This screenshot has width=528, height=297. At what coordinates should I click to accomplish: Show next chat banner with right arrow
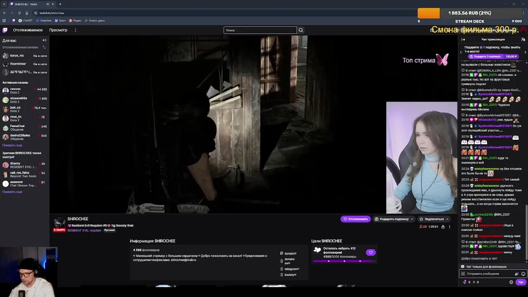(x=525, y=52)
